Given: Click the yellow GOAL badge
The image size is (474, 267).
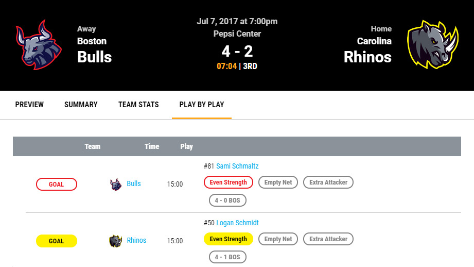Looking at the screenshot, I should [x=57, y=241].
